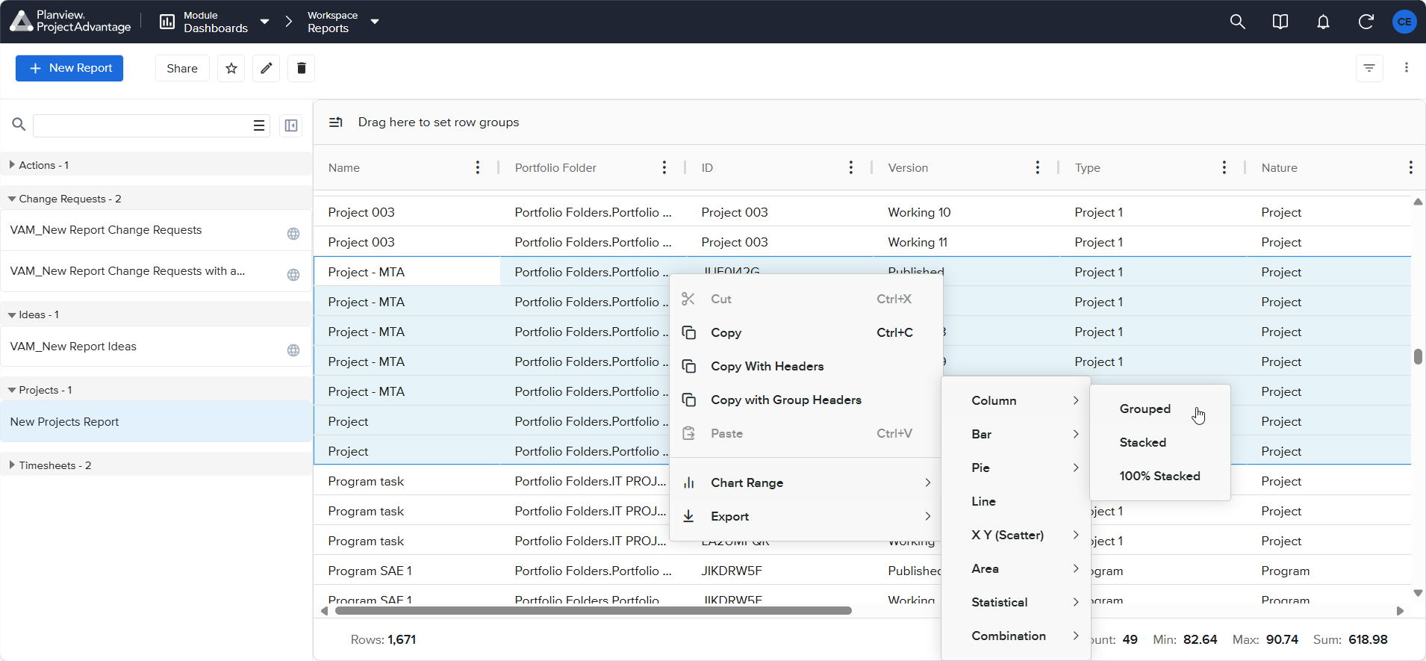Click the Share button

pos(182,68)
